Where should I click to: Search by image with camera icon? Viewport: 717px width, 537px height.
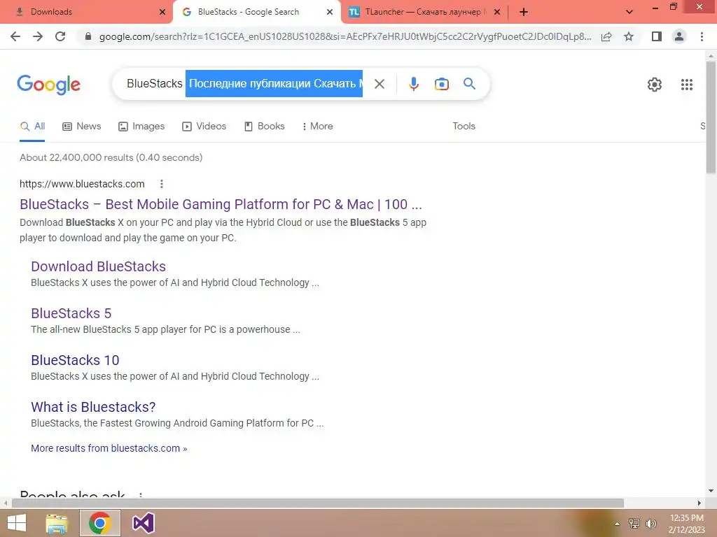(442, 84)
